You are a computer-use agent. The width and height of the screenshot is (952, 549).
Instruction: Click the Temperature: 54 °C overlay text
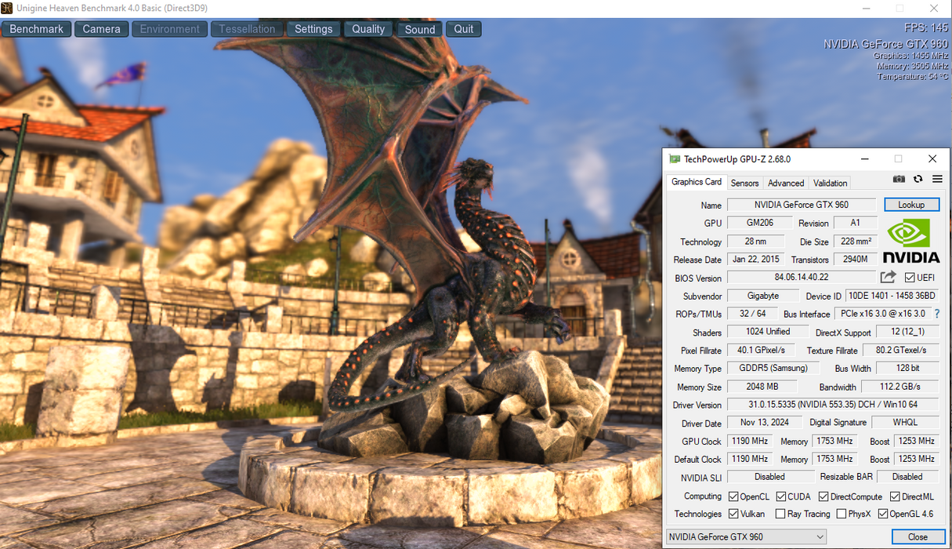tap(913, 77)
